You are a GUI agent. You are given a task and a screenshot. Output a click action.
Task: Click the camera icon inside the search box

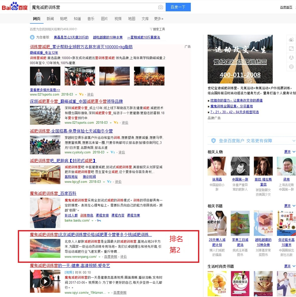pyautogui.click(x=161, y=7)
